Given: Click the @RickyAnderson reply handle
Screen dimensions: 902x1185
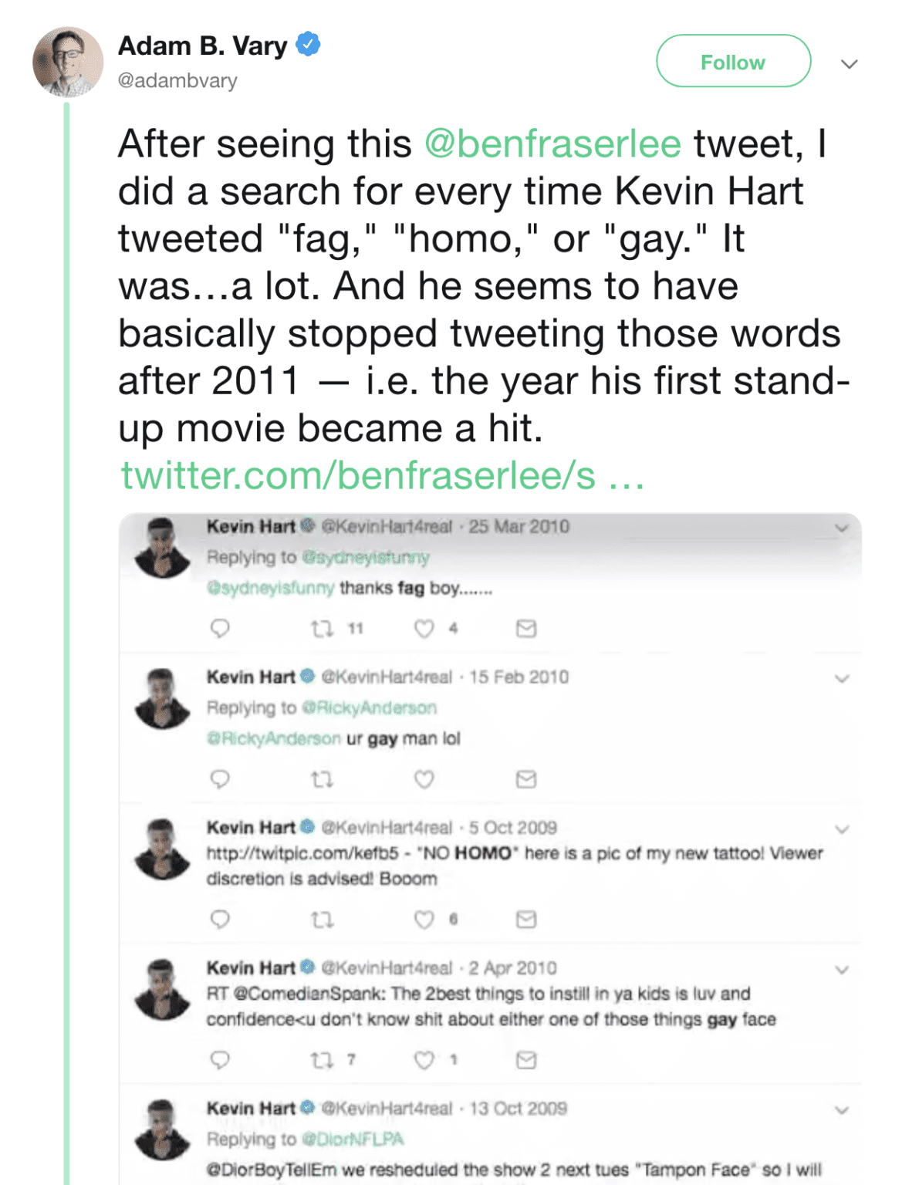Looking at the screenshot, I should 369,707.
